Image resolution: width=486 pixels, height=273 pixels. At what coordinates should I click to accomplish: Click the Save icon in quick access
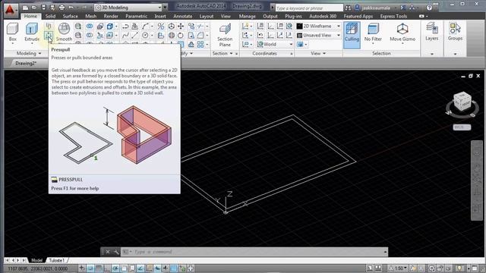(x=43, y=7)
